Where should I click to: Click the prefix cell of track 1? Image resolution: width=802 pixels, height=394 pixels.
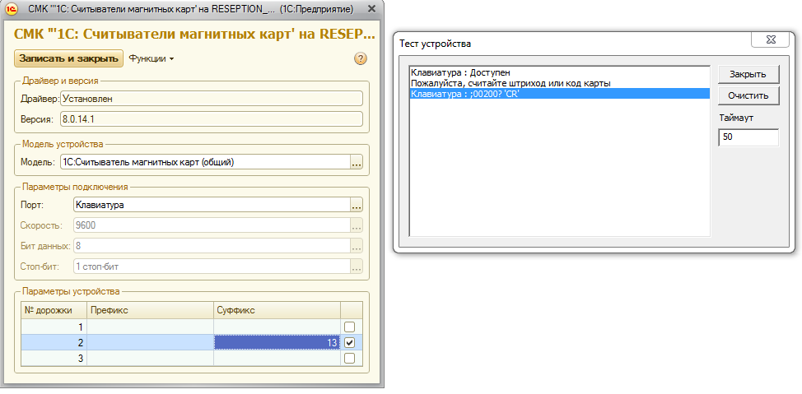[150, 327]
